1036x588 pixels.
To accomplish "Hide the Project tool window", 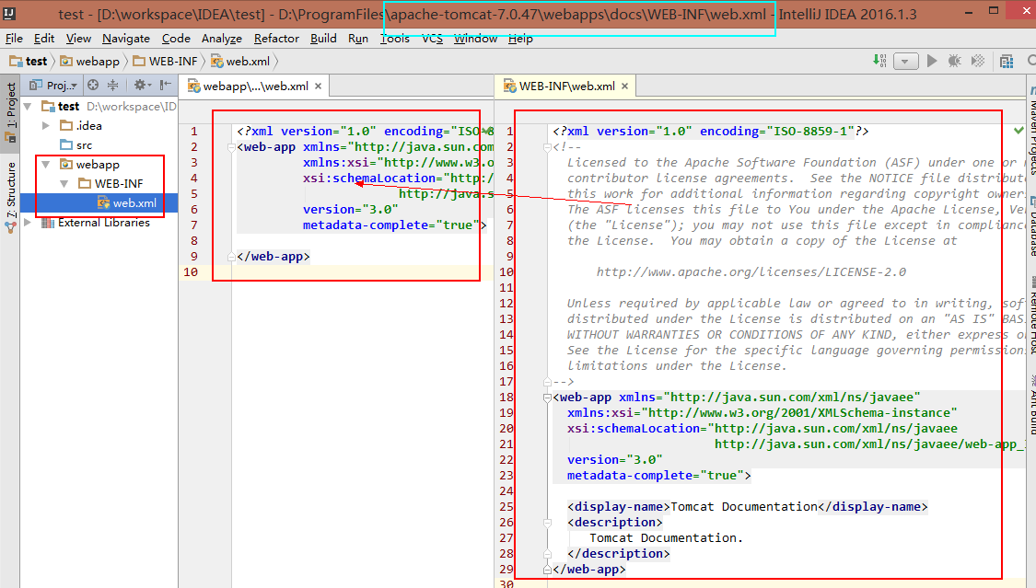I will 165,85.
